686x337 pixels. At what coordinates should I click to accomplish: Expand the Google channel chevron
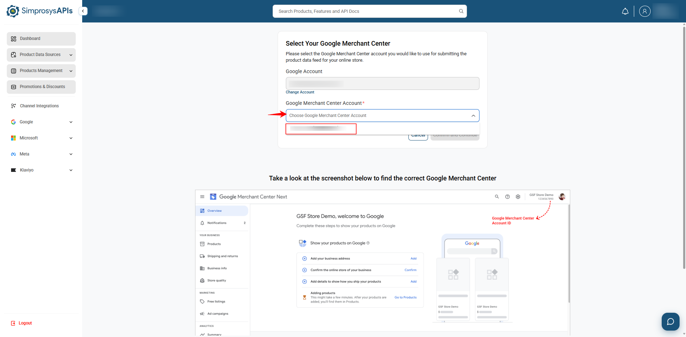(71, 122)
